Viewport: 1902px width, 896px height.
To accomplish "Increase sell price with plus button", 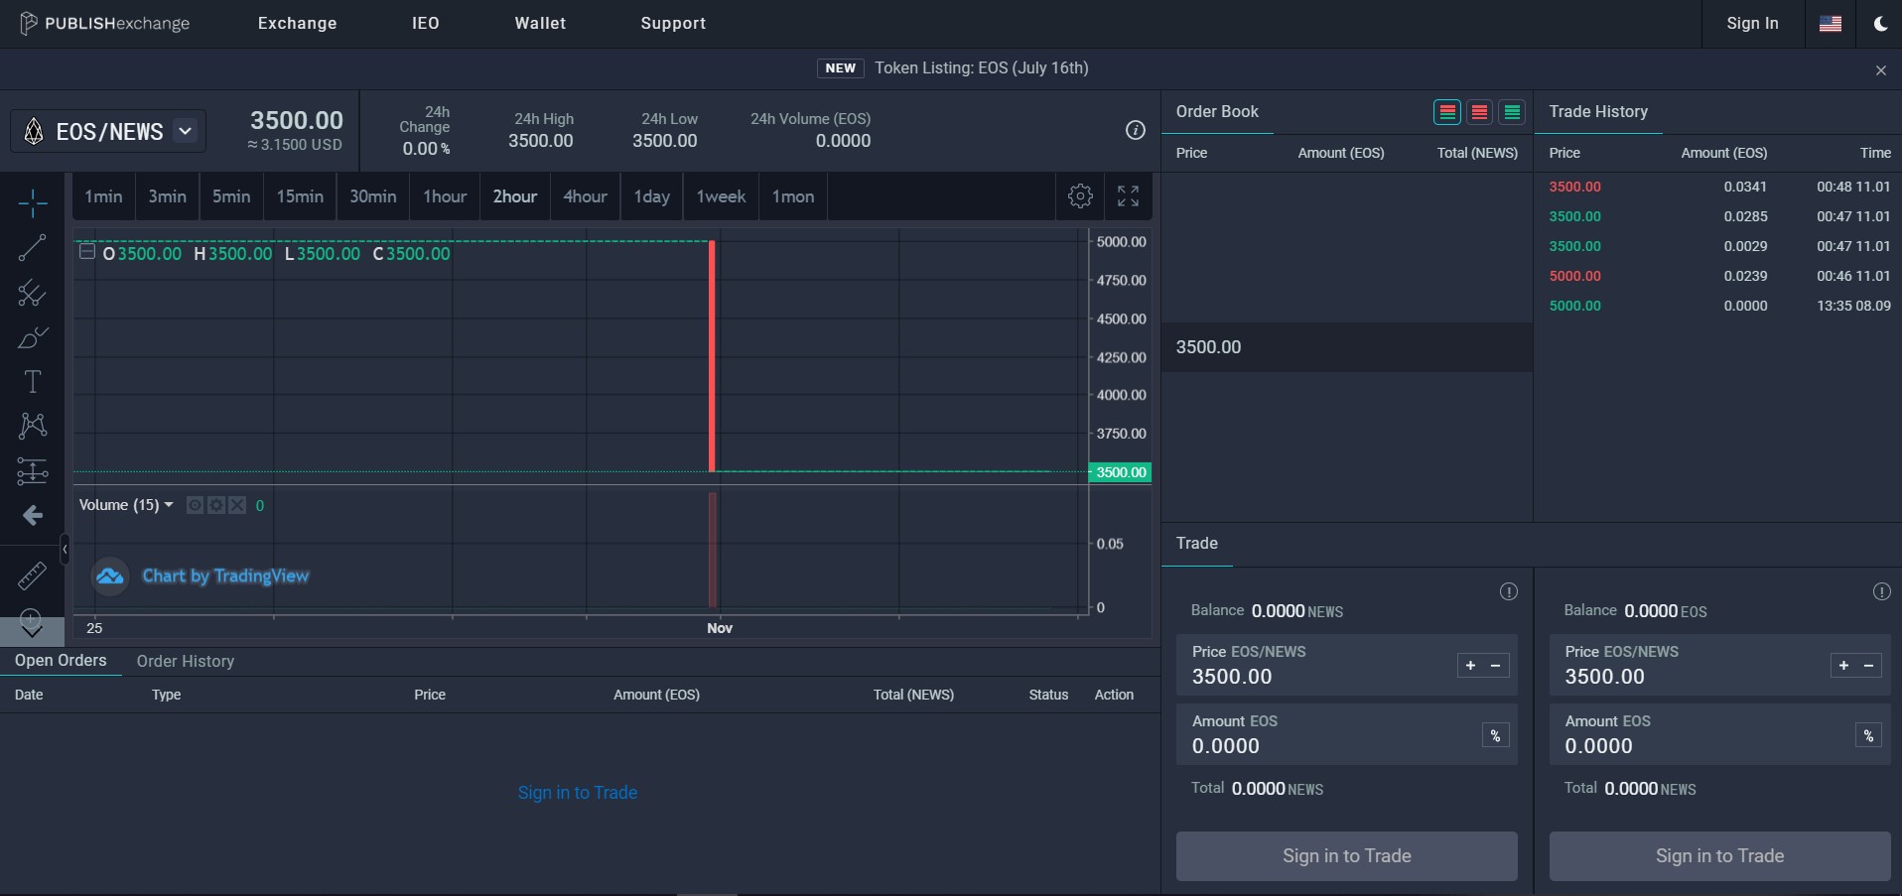I will click(x=1843, y=666).
